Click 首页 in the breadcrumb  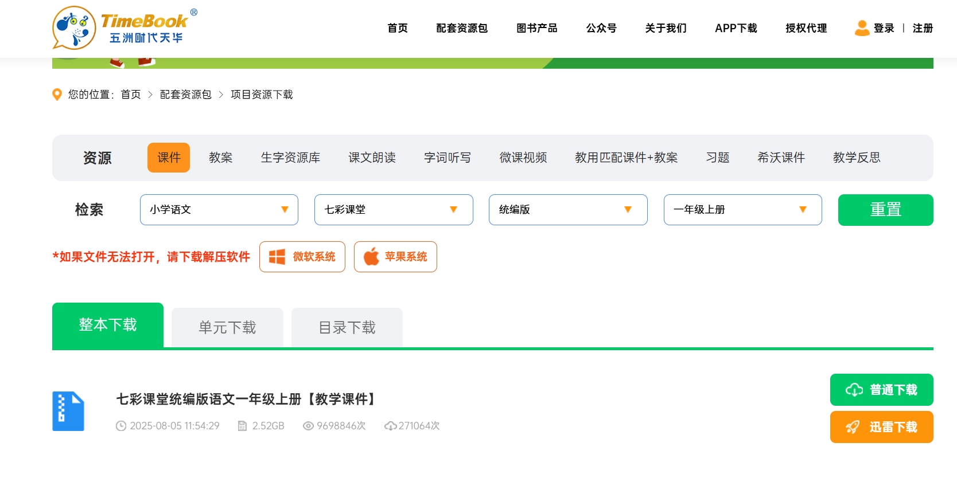click(x=131, y=95)
